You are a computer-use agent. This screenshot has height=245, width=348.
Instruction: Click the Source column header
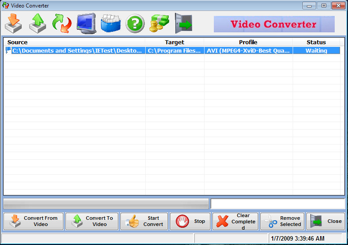pos(74,42)
